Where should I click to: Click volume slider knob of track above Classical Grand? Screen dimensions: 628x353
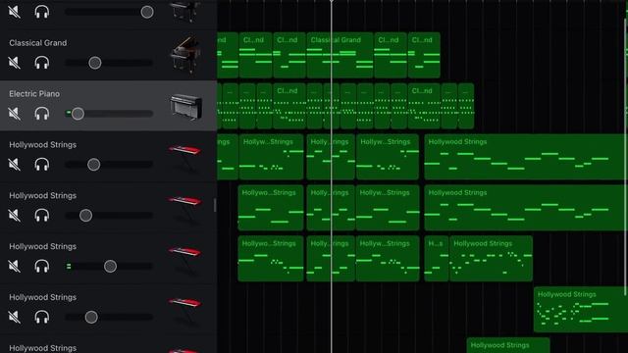pos(147,12)
